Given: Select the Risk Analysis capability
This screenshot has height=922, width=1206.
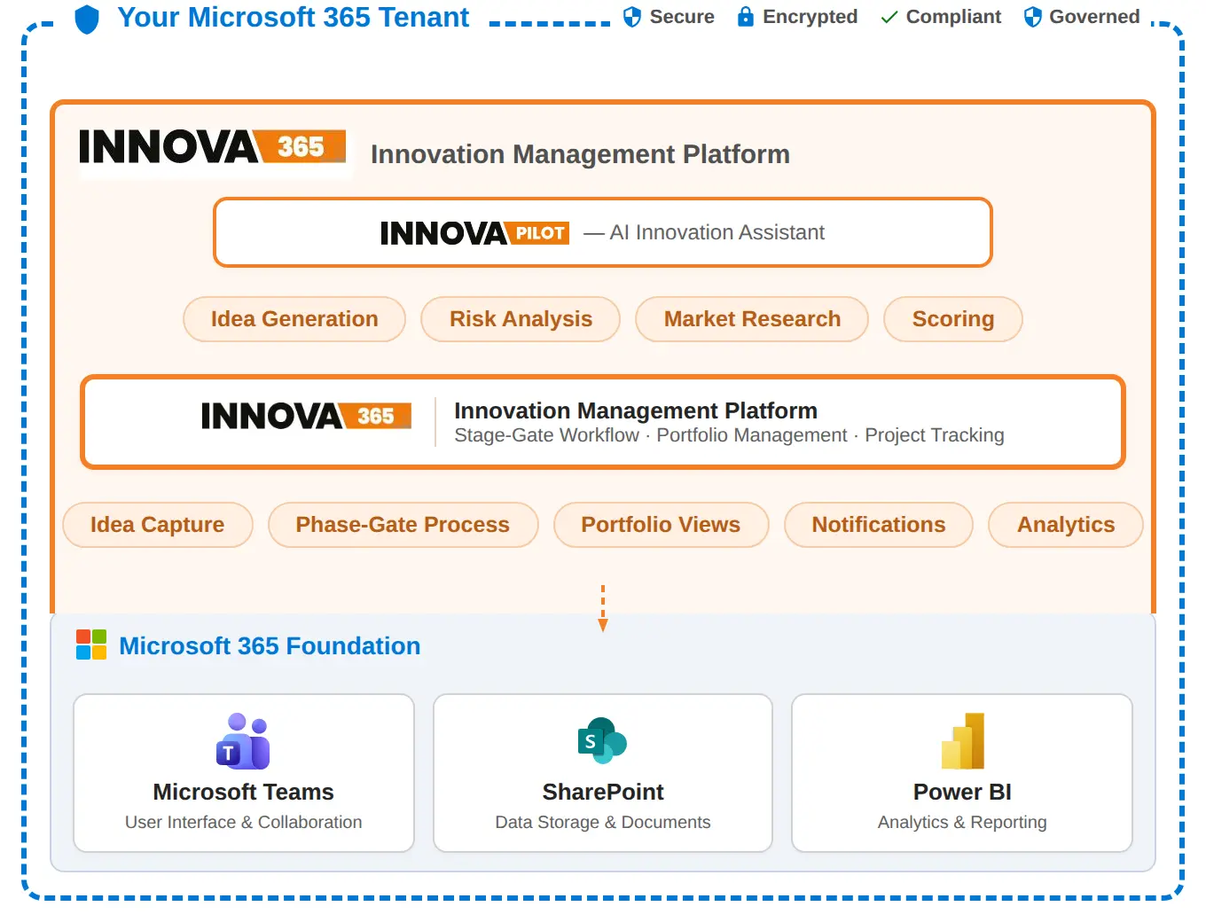Looking at the screenshot, I should click(521, 319).
